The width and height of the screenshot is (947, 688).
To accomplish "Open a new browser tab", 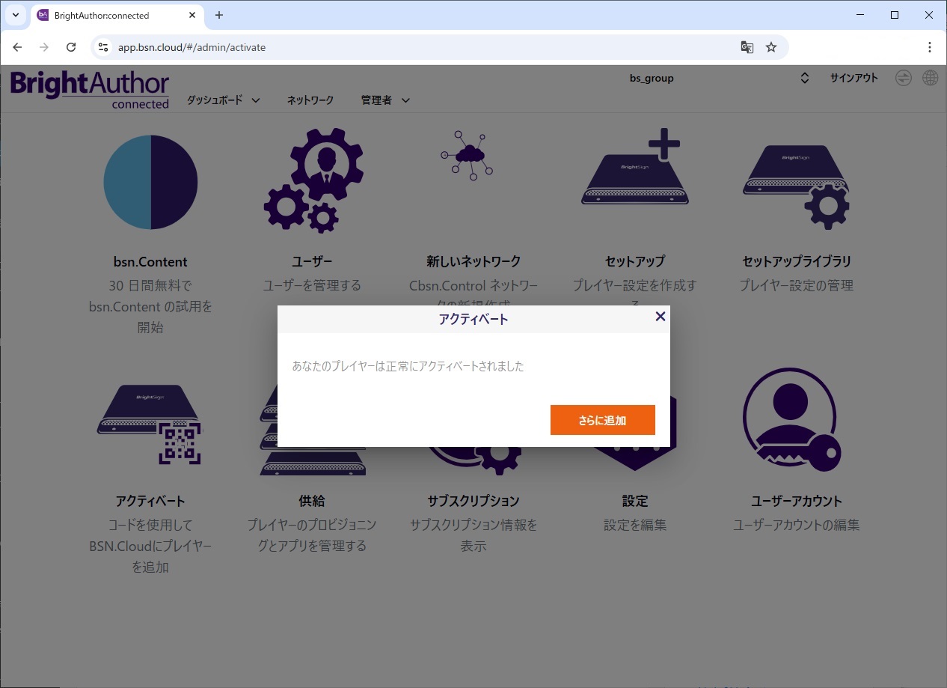I will point(219,15).
